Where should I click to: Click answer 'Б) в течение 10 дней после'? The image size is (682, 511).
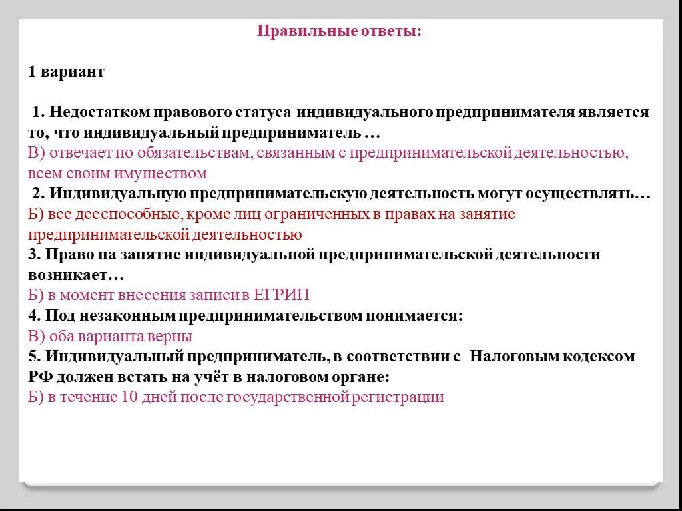(x=236, y=397)
